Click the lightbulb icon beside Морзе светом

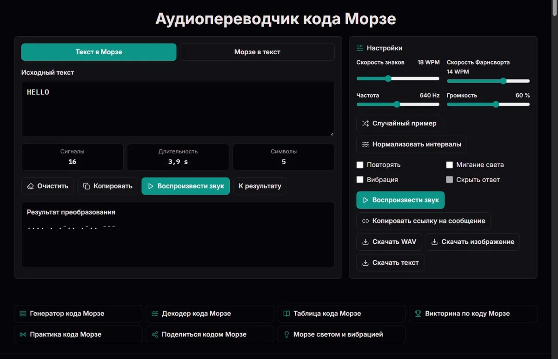(286, 334)
